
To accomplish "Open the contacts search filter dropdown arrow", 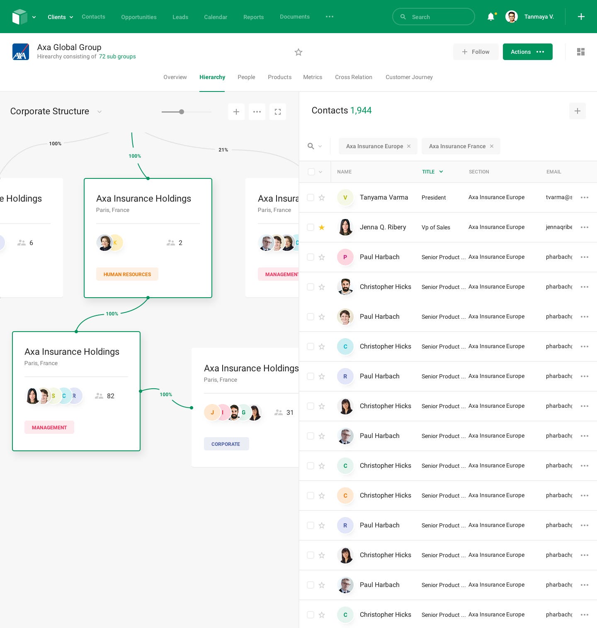I will pyautogui.click(x=320, y=146).
